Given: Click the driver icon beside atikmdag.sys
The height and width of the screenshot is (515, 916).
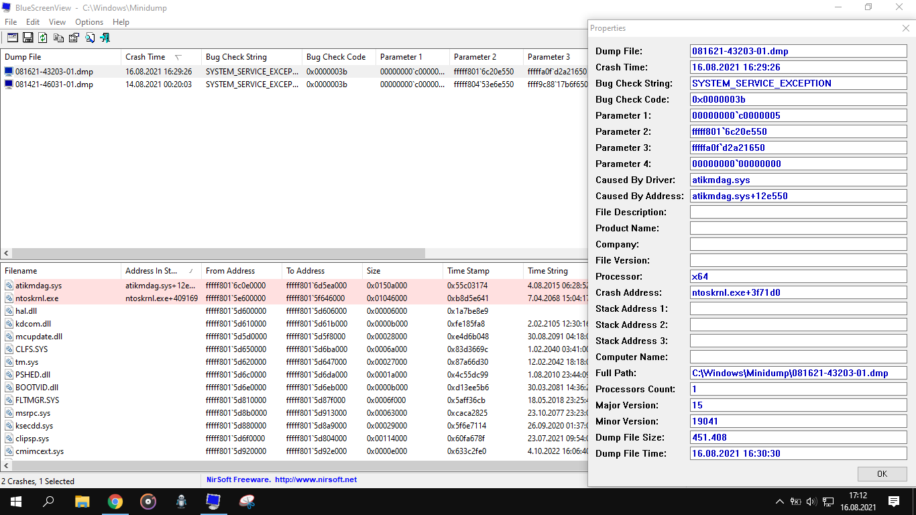Looking at the screenshot, I should pos(9,286).
